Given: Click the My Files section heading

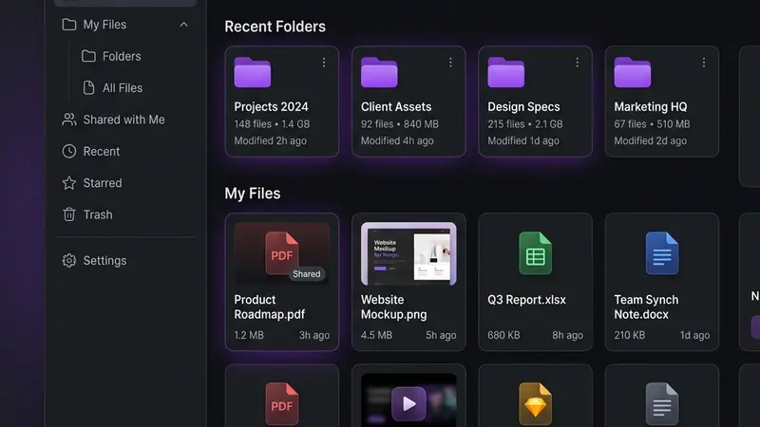Looking at the screenshot, I should click(x=253, y=194).
